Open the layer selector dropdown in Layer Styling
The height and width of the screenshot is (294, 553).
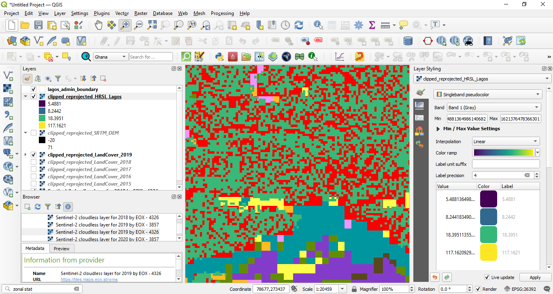click(x=482, y=79)
